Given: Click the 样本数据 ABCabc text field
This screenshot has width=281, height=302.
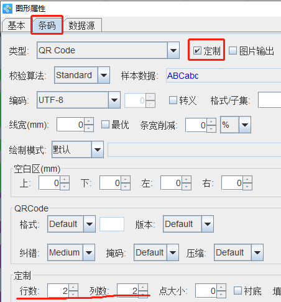Looking at the screenshot, I should point(223,76).
